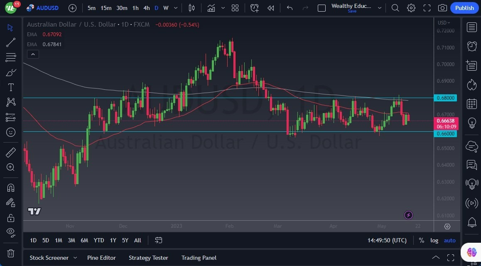Viewport: 481px width, 266px height.
Task: Select the Text annotation tool
Action: [x=11, y=87]
